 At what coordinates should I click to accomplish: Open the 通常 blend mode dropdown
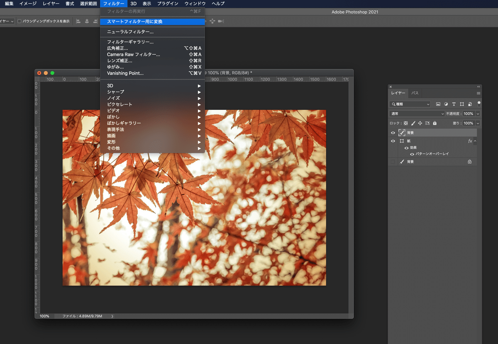pyautogui.click(x=417, y=114)
